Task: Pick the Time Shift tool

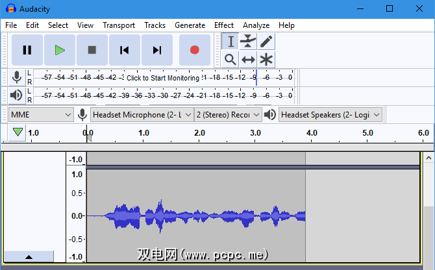Action: [x=248, y=60]
